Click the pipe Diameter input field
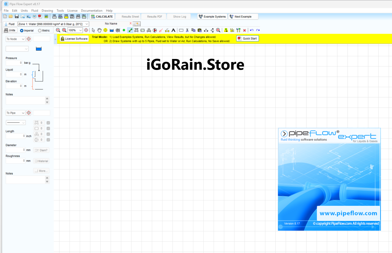392x253 pixels. 16,150
